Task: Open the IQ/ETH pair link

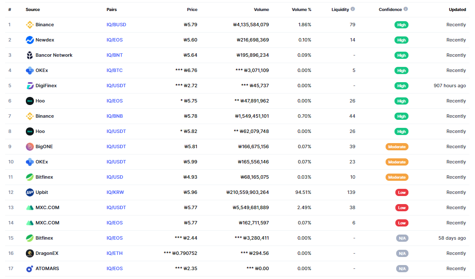Action: click(114, 253)
